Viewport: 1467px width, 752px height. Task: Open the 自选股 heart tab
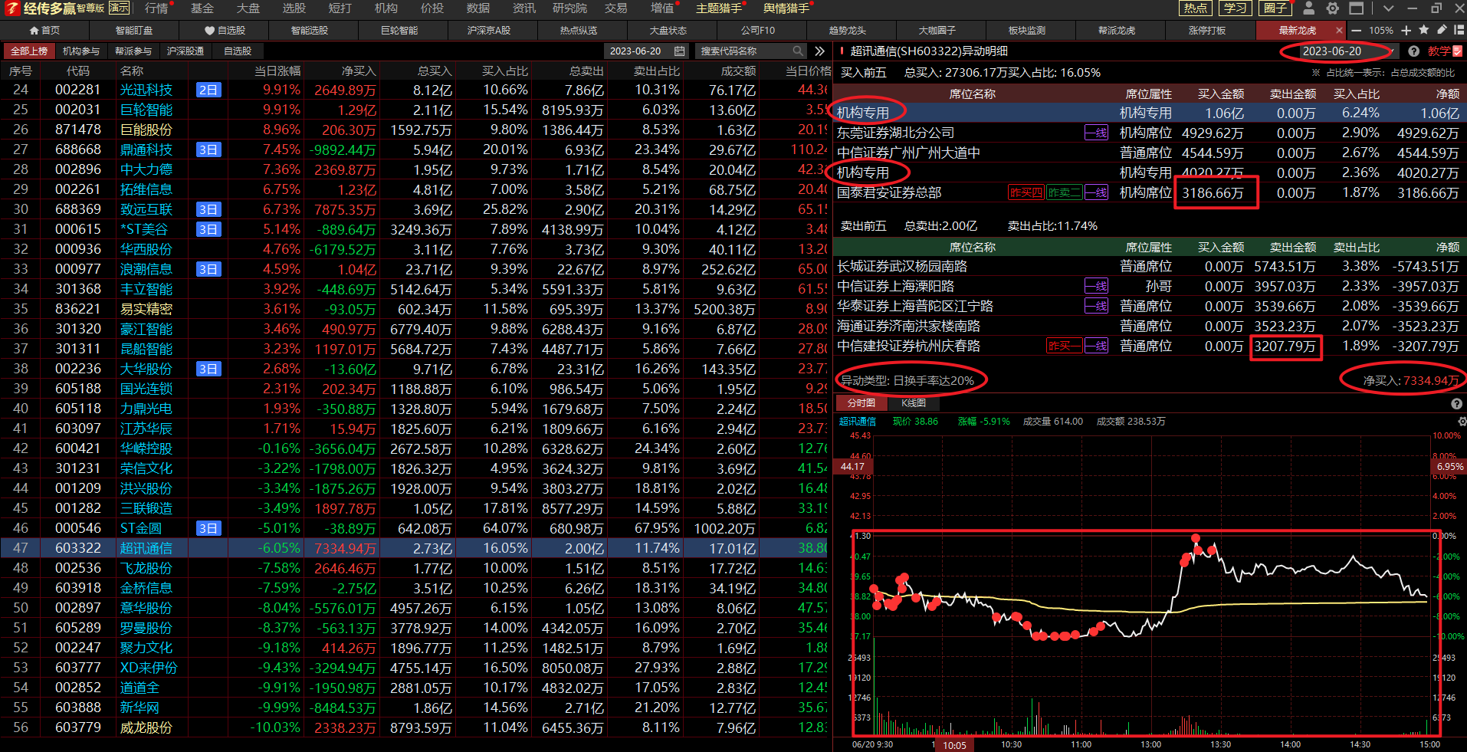point(225,30)
